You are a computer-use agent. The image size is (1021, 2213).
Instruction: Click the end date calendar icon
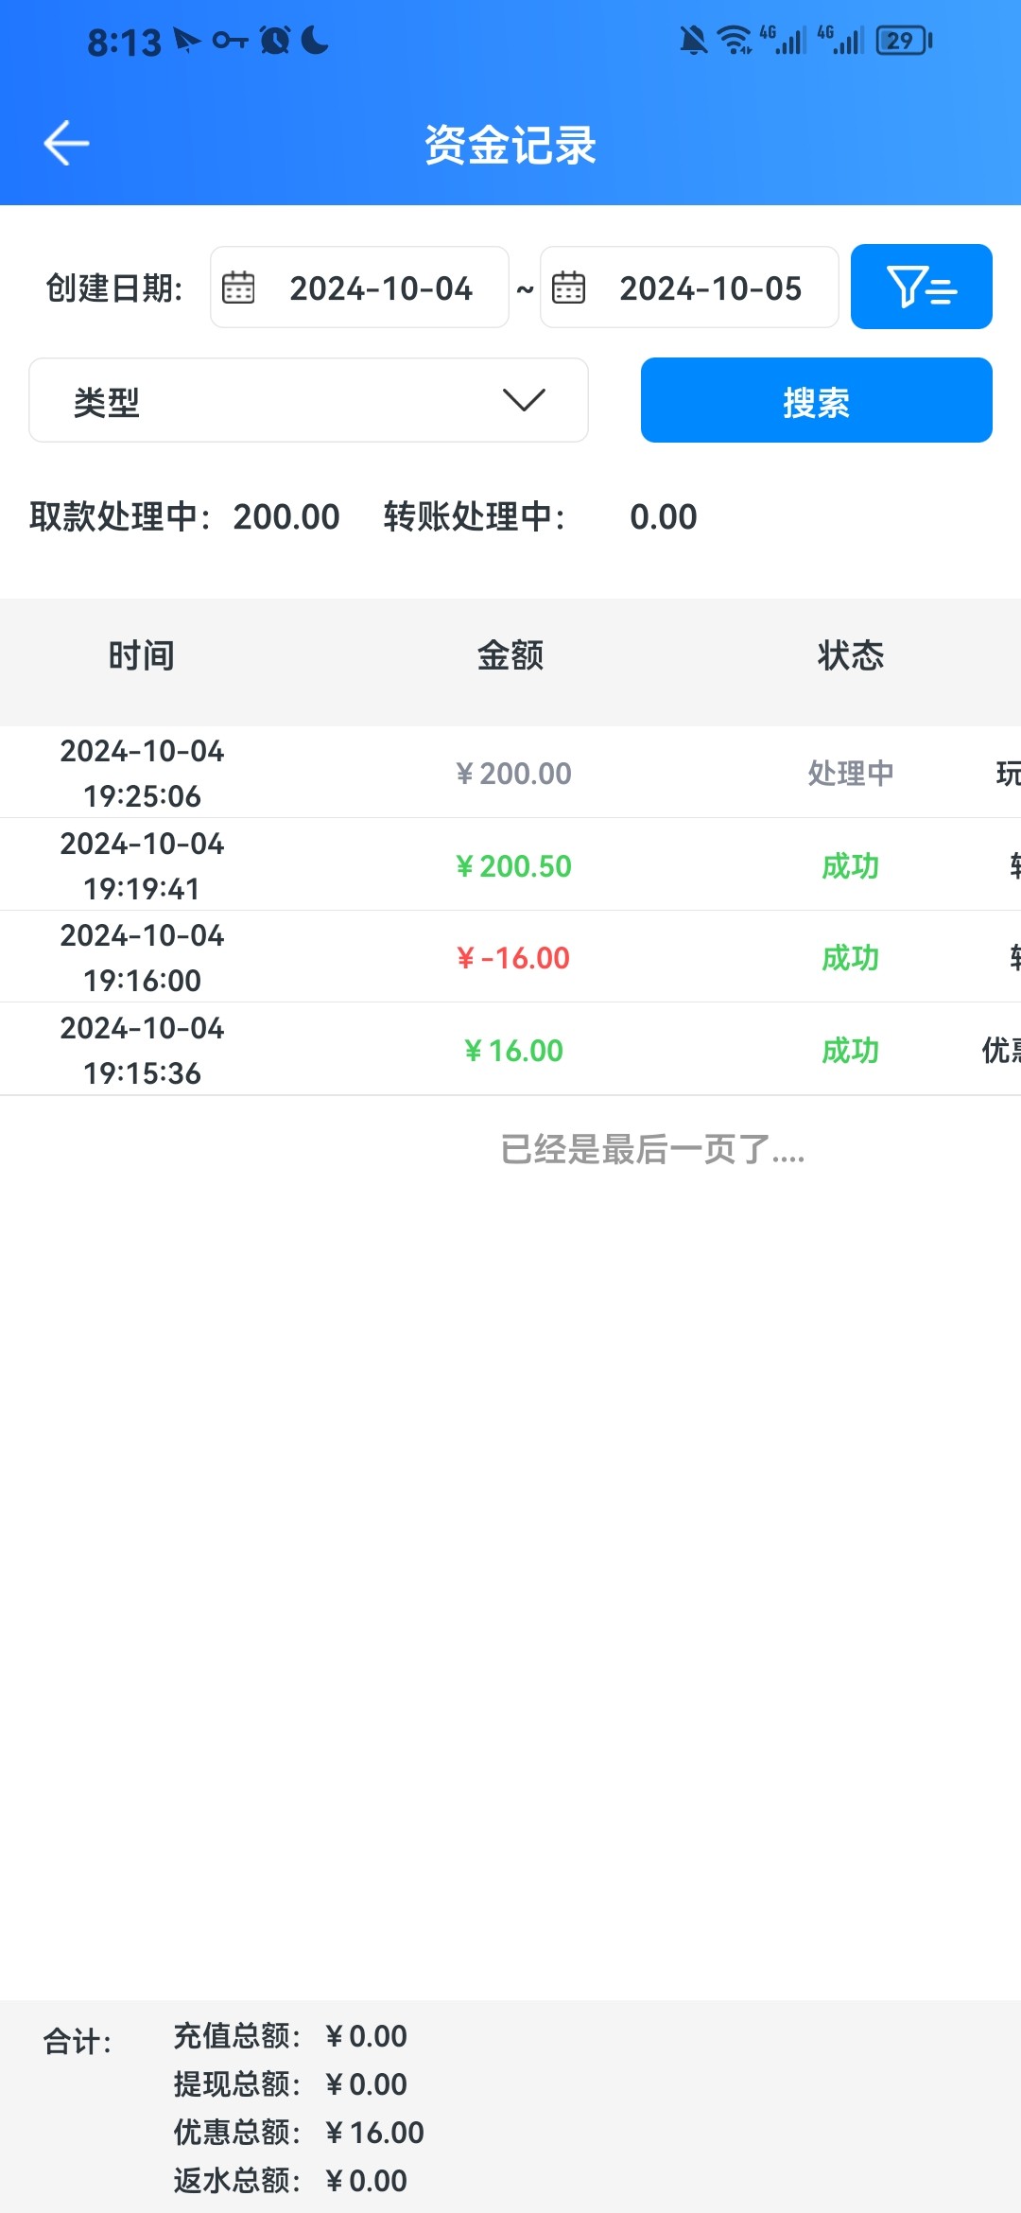568,288
